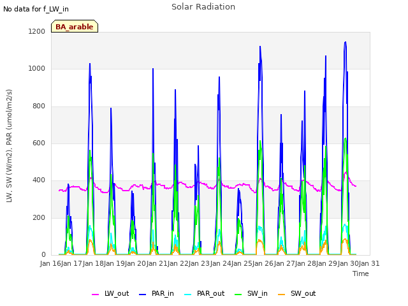Click the Solar Radiation chart title
This screenshot has height=306, width=408.
coord(203,7)
